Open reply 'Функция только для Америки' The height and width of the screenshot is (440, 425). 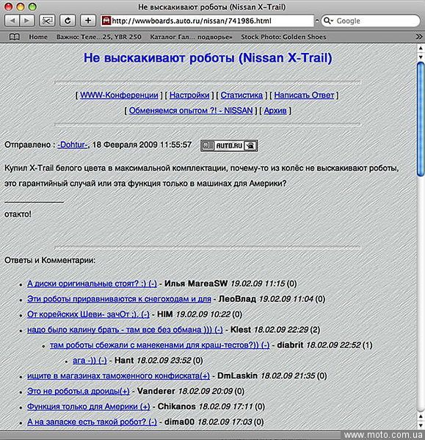tap(89, 407)
